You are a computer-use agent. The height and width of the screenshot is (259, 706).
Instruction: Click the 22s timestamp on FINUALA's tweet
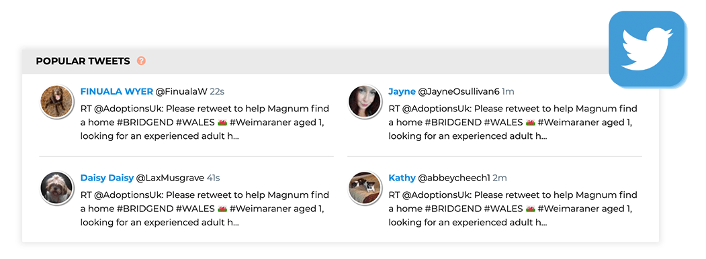tap(217, 92)
